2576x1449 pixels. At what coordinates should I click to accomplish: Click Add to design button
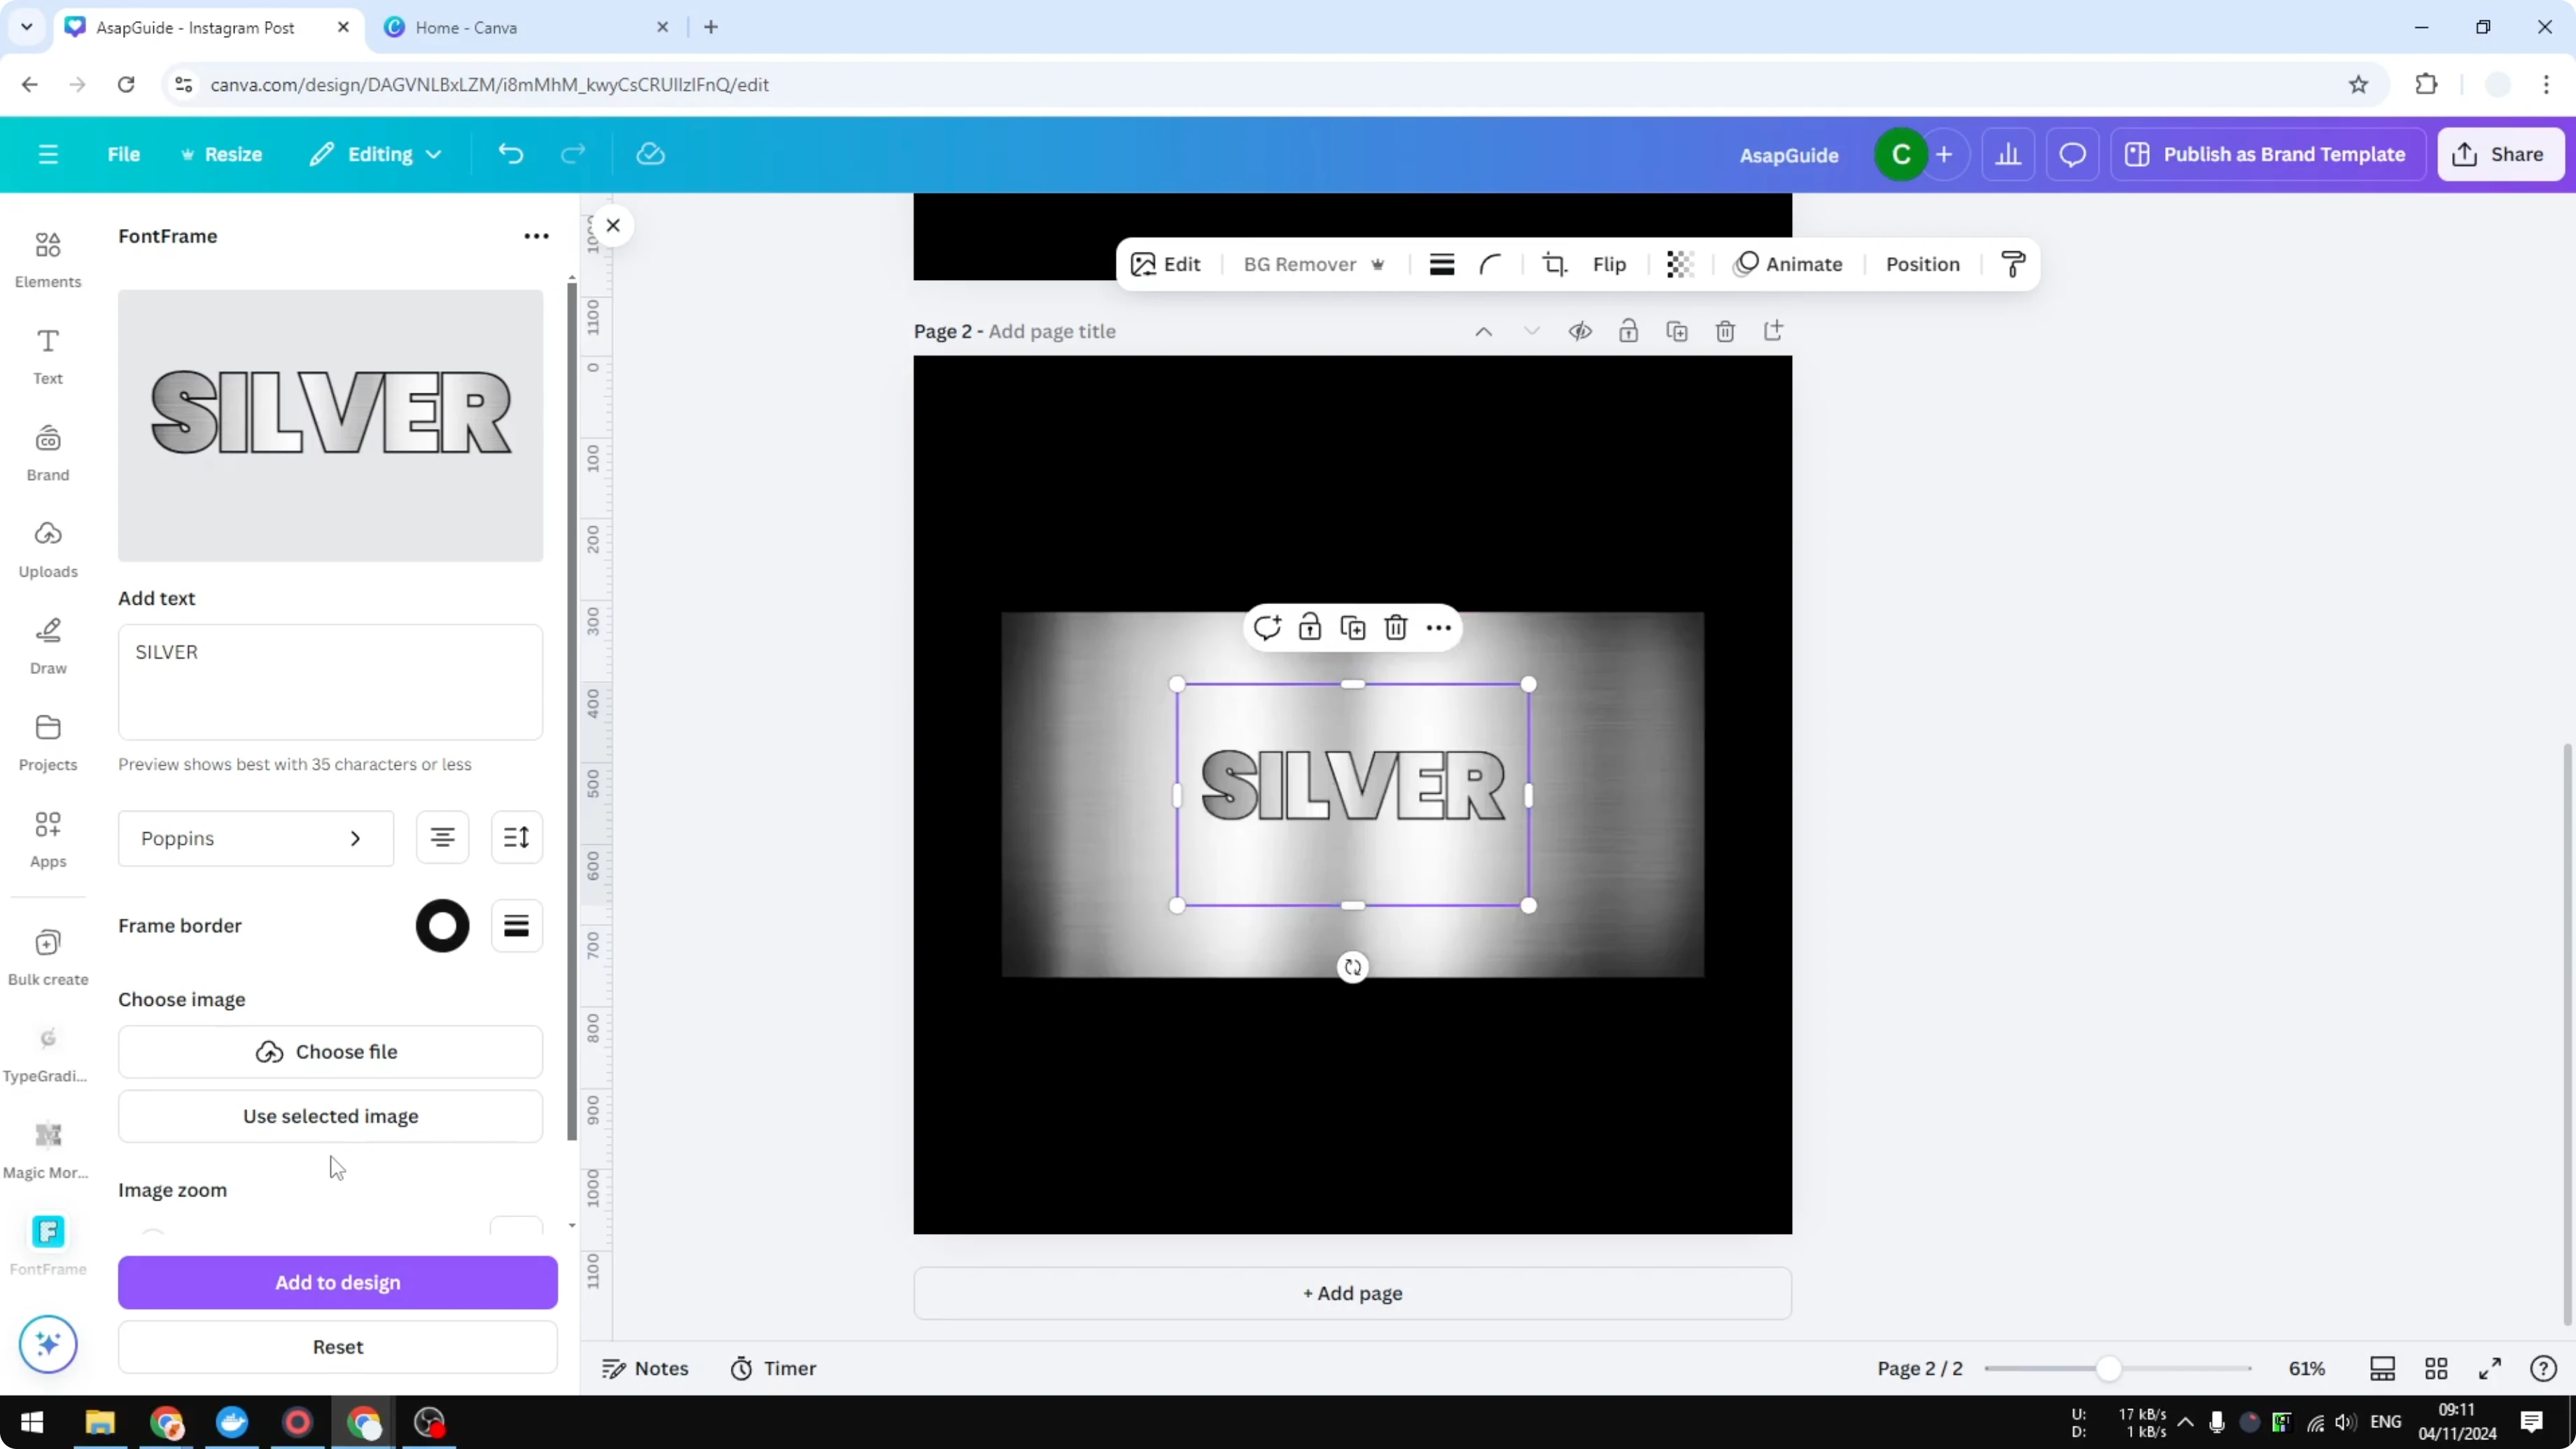pos(338,1282)
